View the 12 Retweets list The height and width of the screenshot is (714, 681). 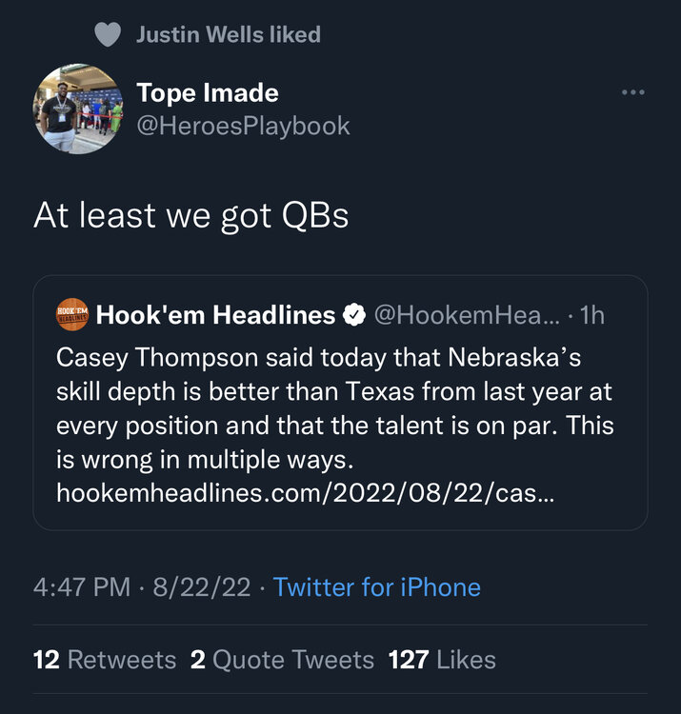pos(105,660)
